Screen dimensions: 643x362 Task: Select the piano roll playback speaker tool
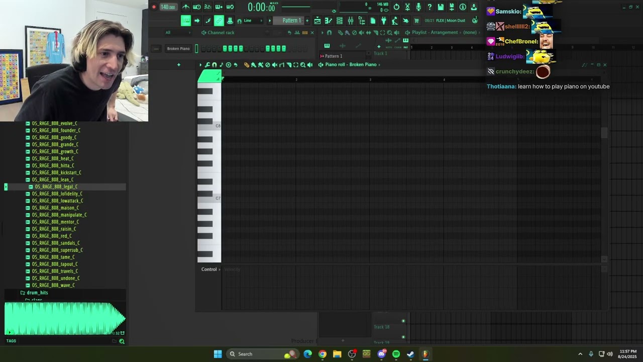coord(310,65)
